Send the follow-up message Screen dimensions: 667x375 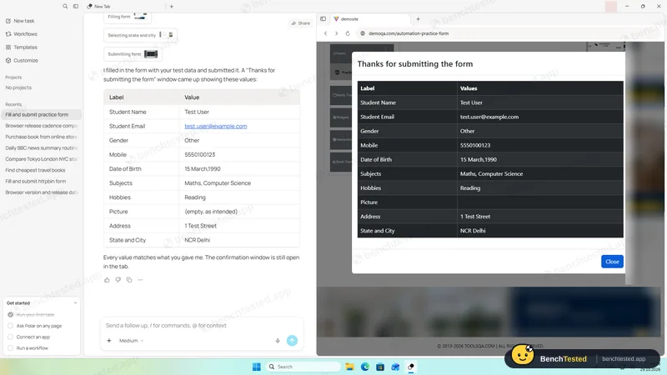click(293, 341)
